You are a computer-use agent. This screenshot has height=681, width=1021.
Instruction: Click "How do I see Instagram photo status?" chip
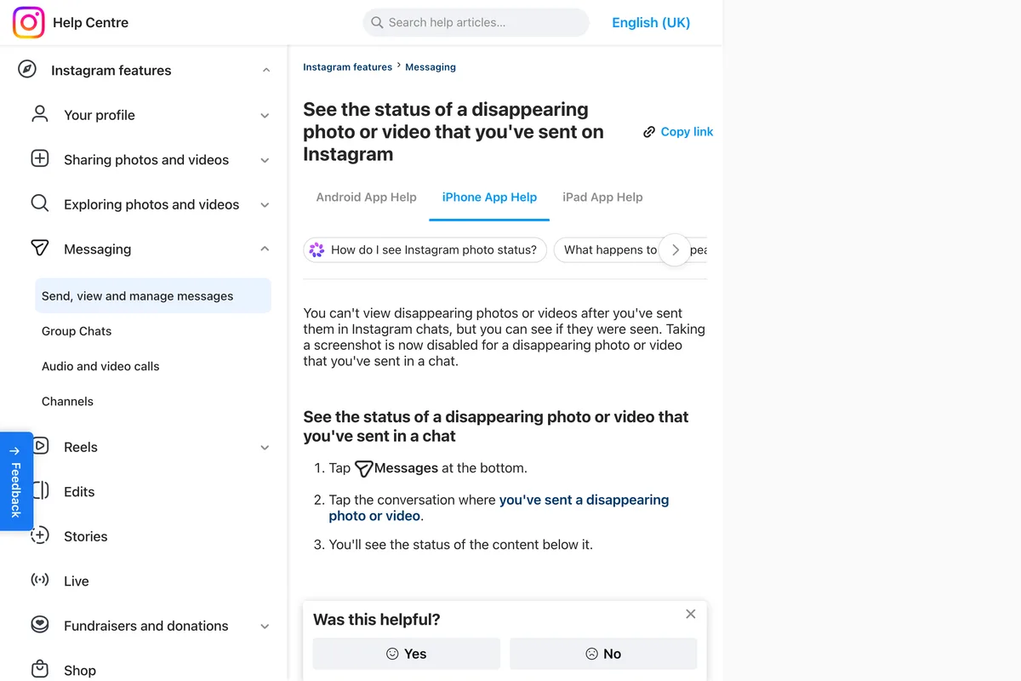pyautogui.click(x=425, y=250)
